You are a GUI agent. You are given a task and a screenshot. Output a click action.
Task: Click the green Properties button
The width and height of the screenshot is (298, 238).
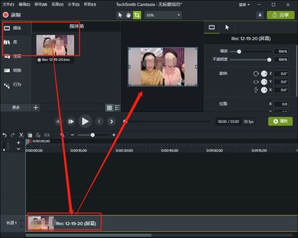[280, 121]
